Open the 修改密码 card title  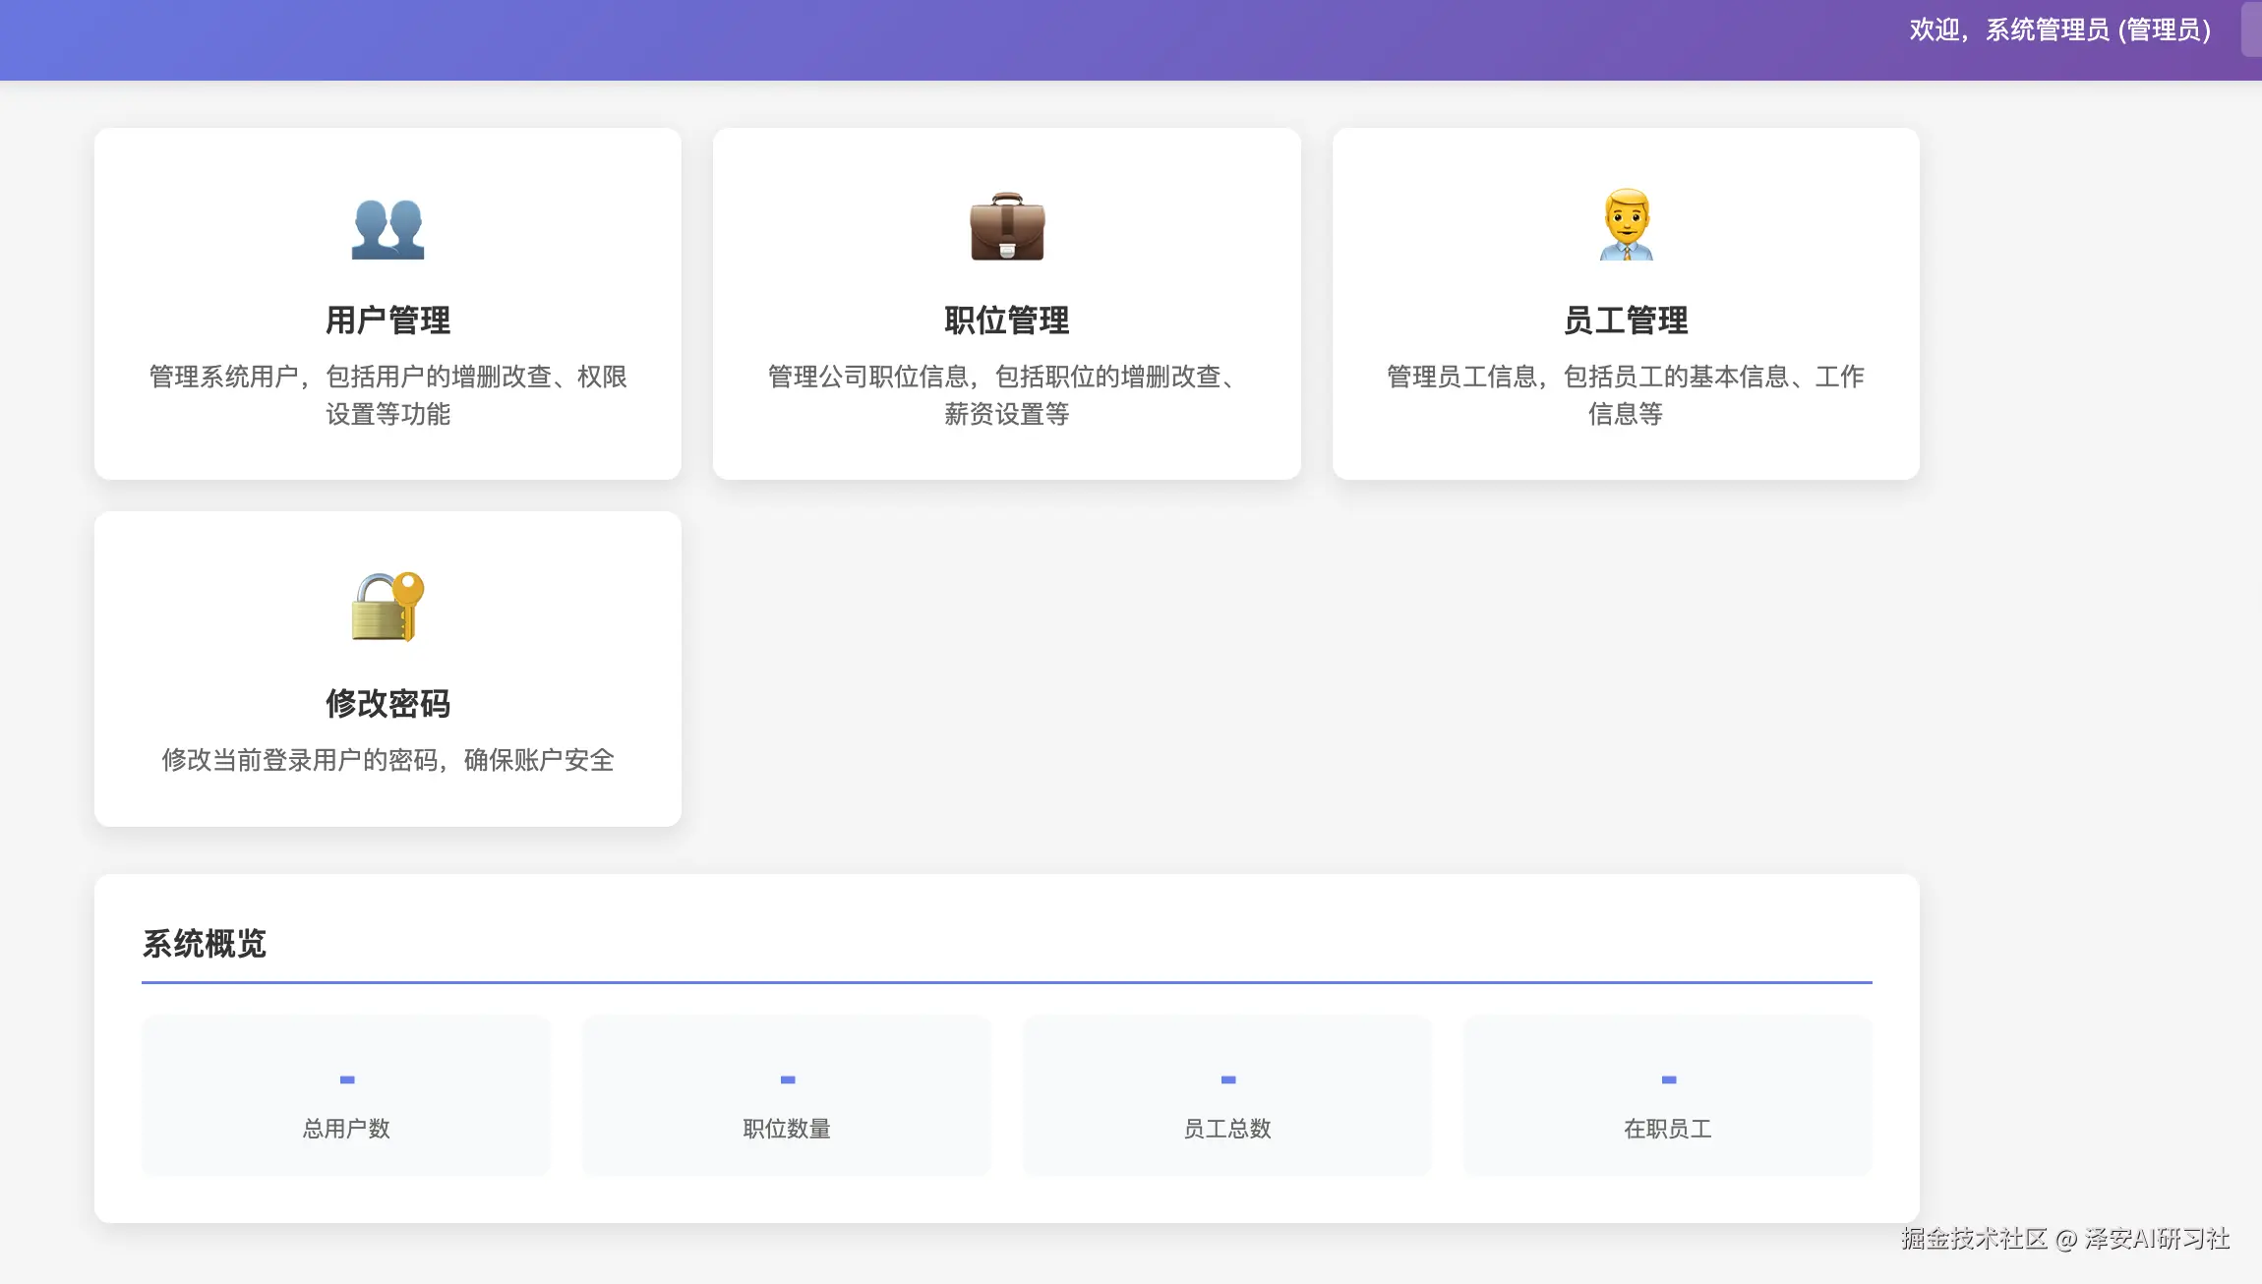(387, 704)
